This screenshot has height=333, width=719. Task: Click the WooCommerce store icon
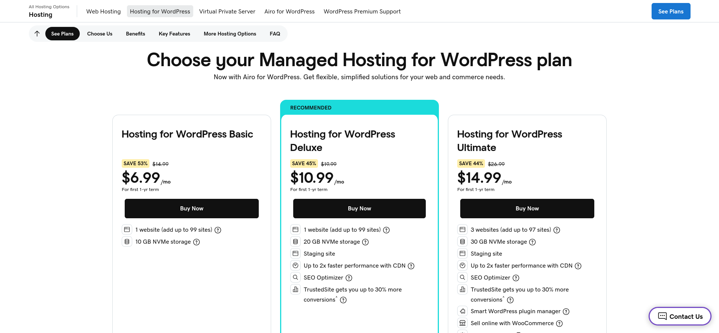[x=462, y=323]
